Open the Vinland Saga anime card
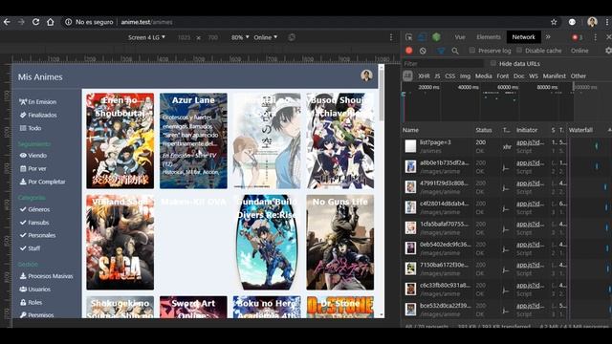 pos(120,242)
